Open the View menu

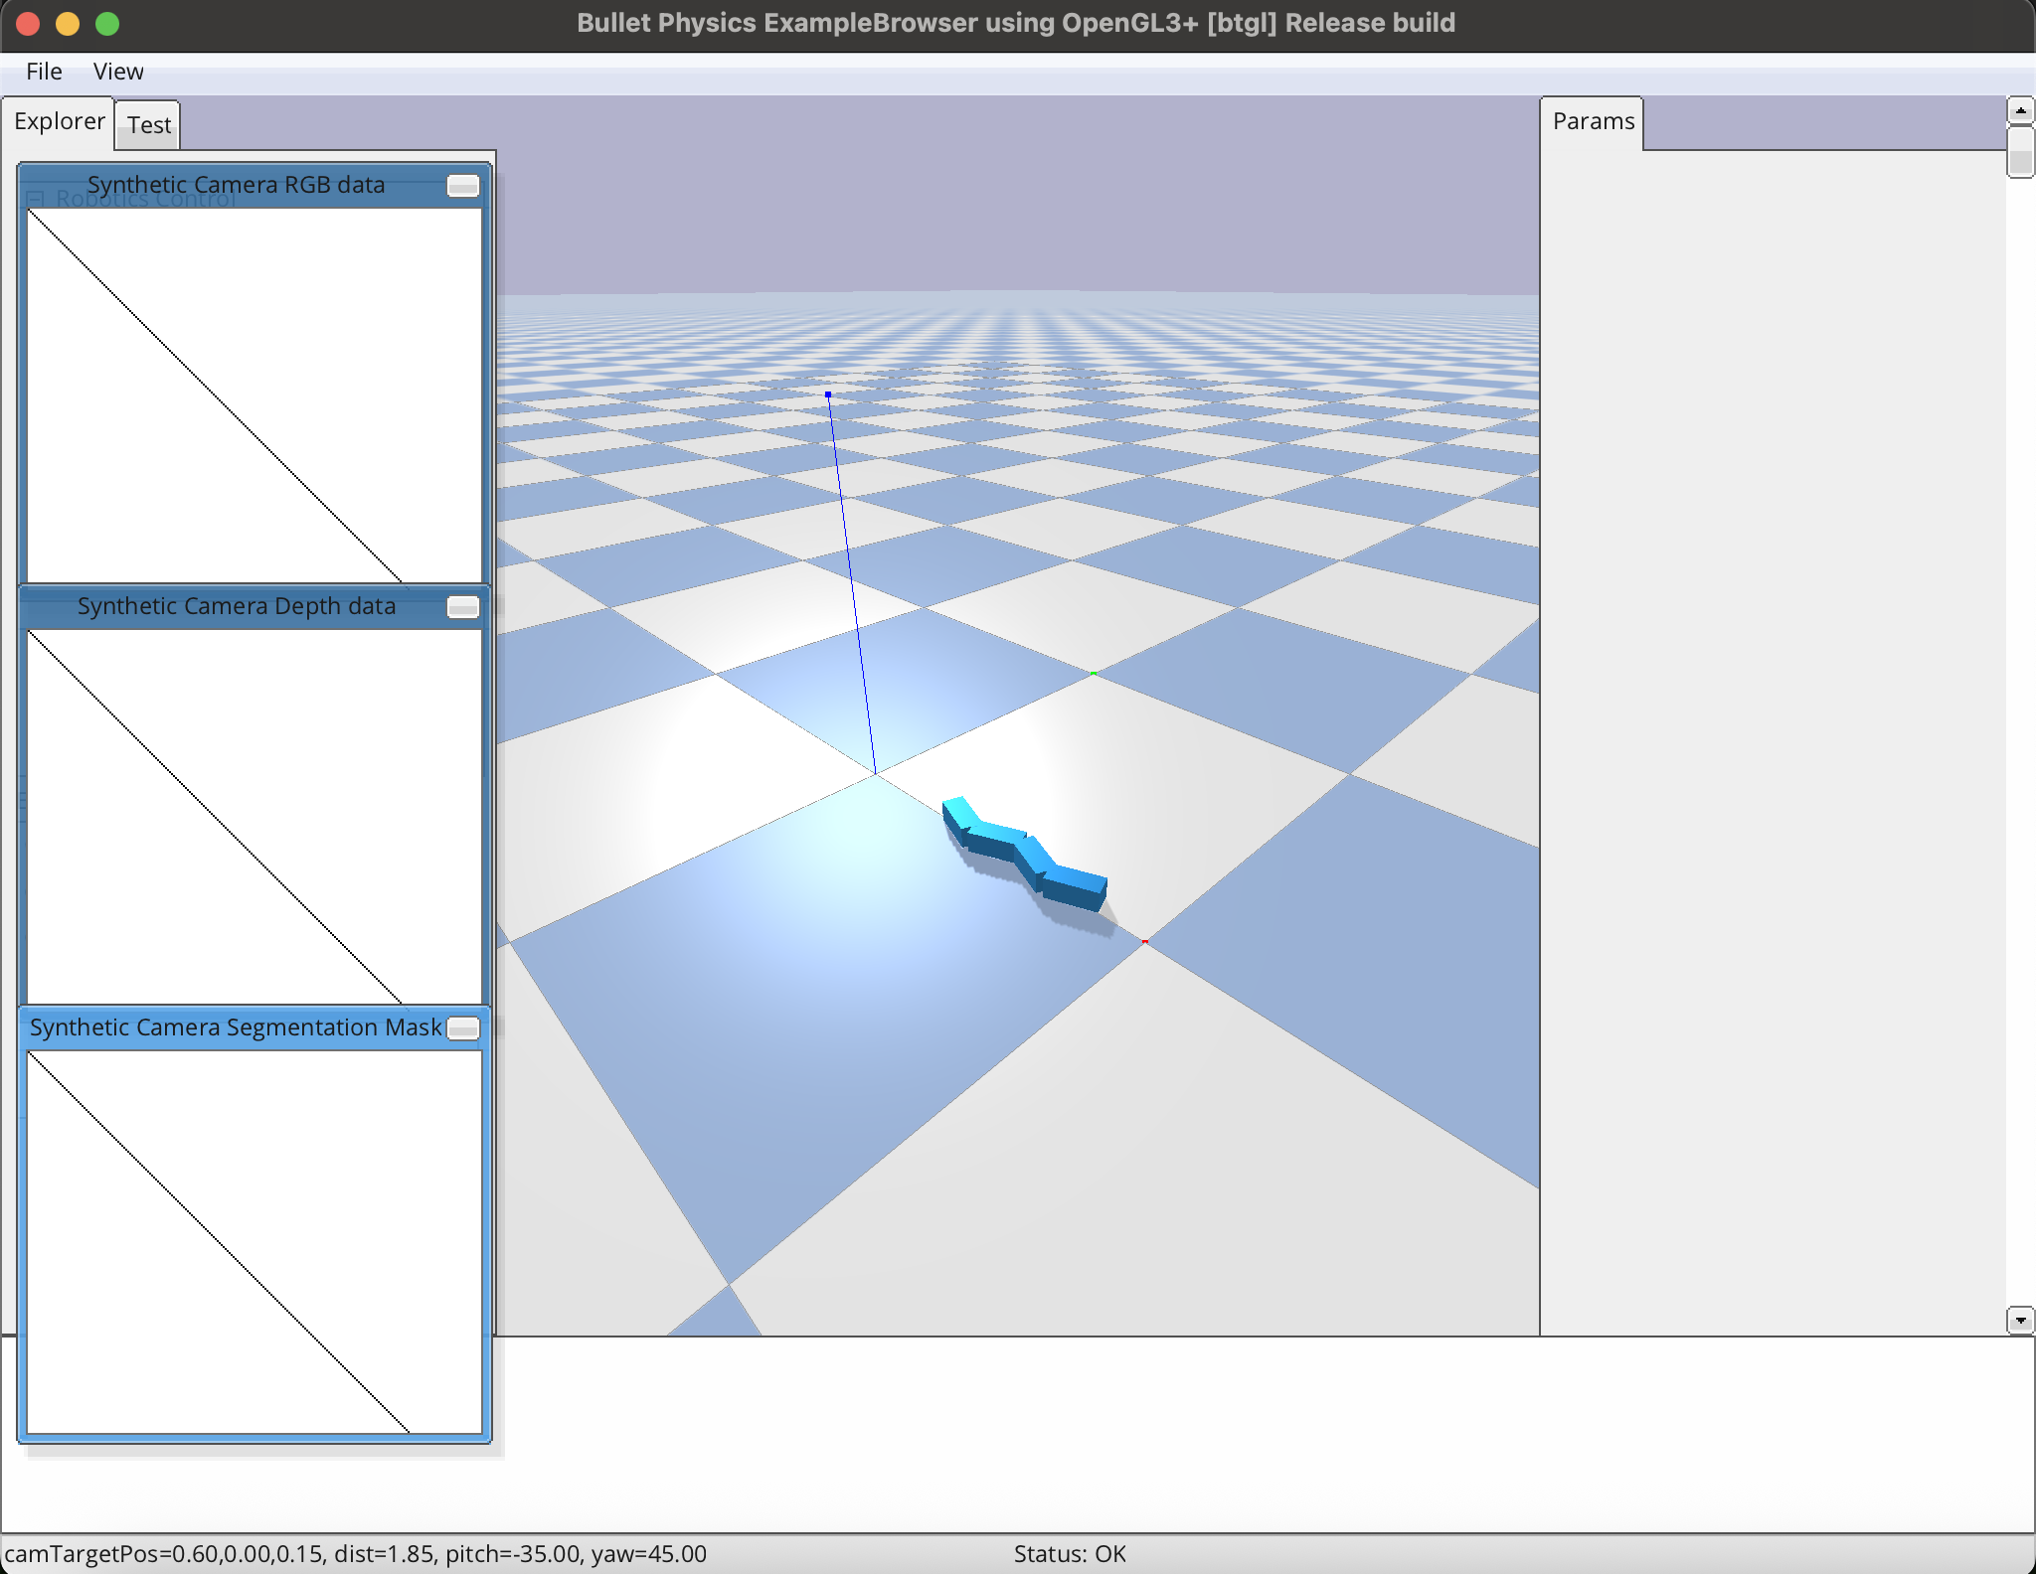click(x=116, y=71)
